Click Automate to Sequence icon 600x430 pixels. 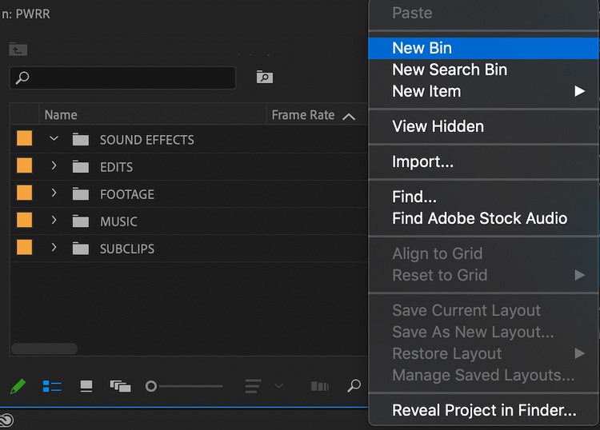coord(320,386)
